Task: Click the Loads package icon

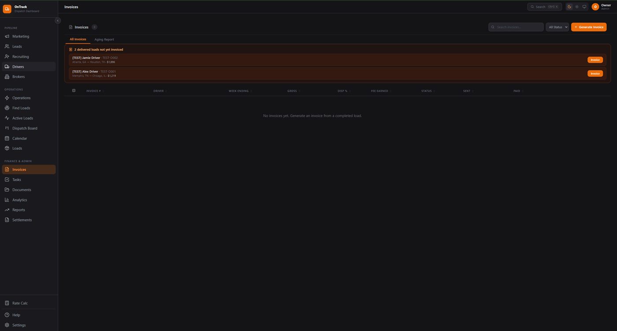Action: coord(7,148)
